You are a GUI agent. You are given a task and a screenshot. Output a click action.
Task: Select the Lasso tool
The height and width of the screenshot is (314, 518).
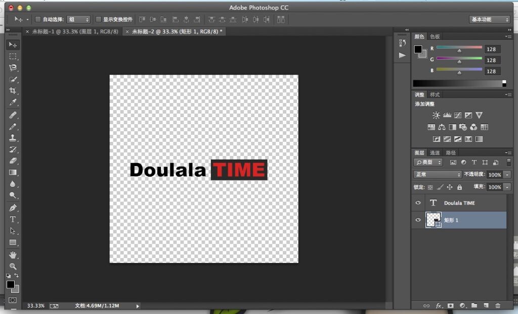click(x=13, y=68)
